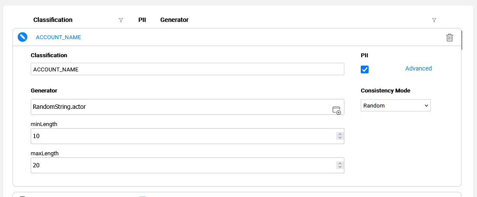Click into the Classification text field

click(x=187, y=69)
